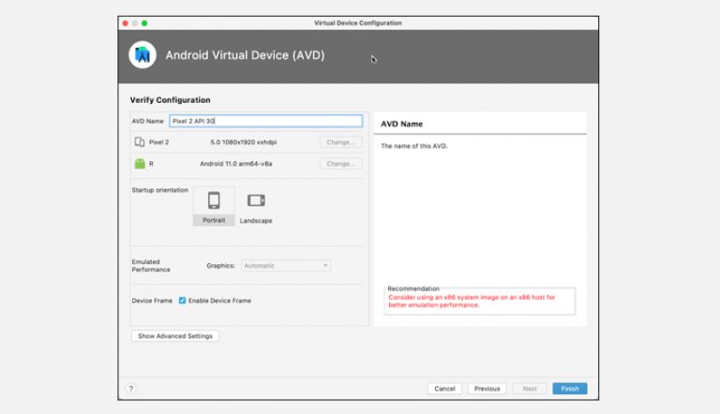Screen dimensions: 720x414
Task: Show Advanced Settings
Action: (175, 335)
